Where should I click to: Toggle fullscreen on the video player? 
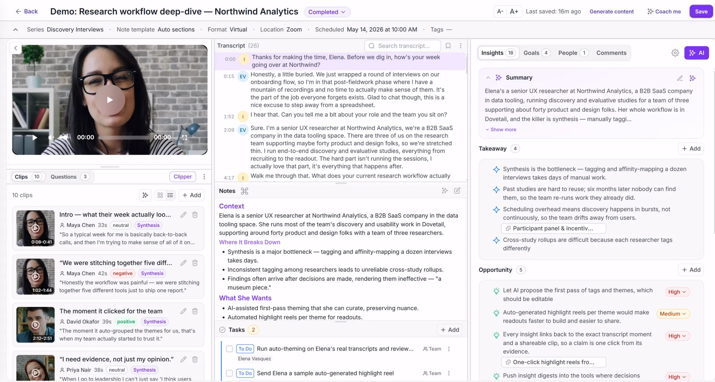(185, 138)
